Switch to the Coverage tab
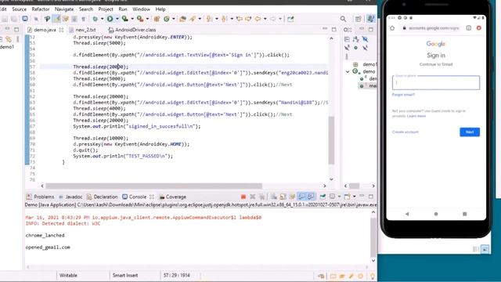Viewport: 501px width, 282px height. [172, 197]
